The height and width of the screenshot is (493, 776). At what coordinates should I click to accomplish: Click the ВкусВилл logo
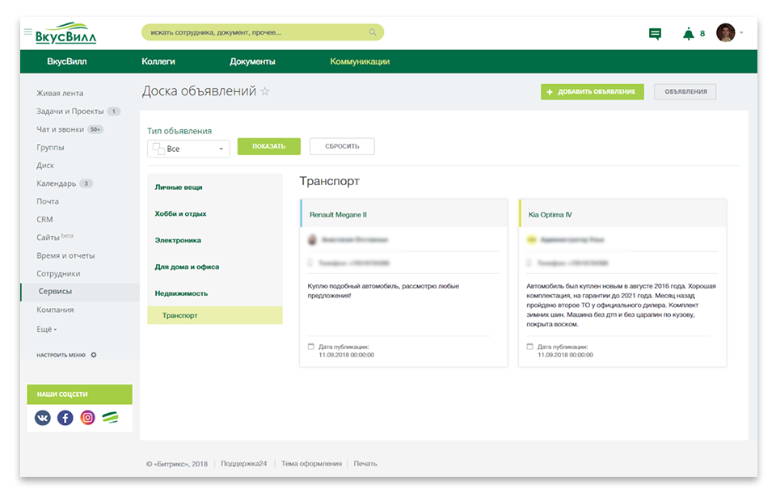(65, 33)
